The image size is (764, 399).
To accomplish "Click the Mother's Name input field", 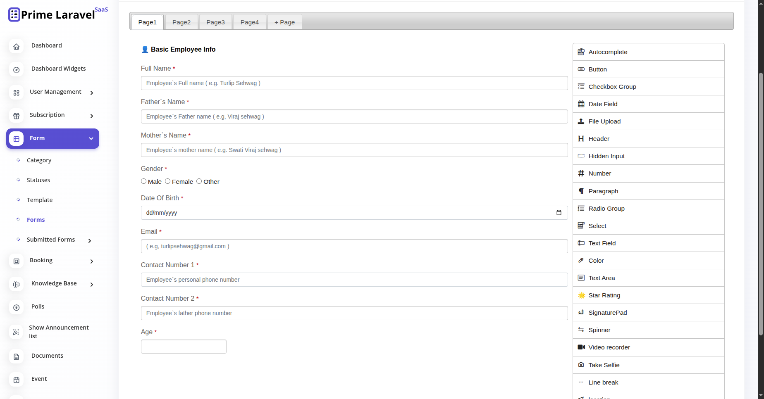I will tap(354, 150).
